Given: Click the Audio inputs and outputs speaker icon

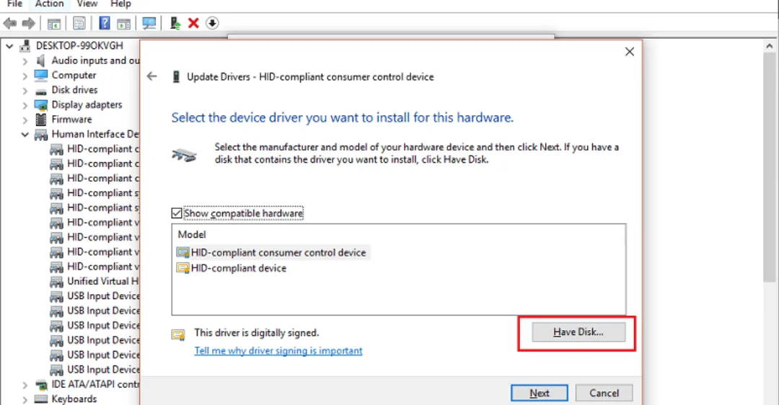Looking at the screenshot, I should 40,61.
